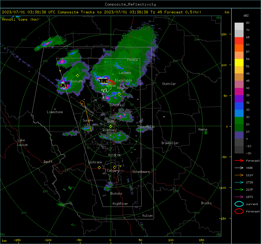Click the Composite_Reflectivity title

tap(130, 4)
